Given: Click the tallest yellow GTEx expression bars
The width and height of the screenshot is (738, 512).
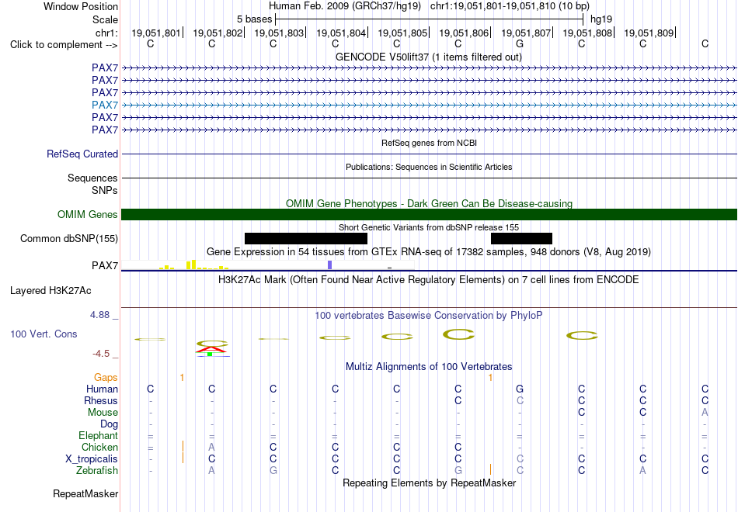Looking at the screenshot, I should (x=190, y=265).
